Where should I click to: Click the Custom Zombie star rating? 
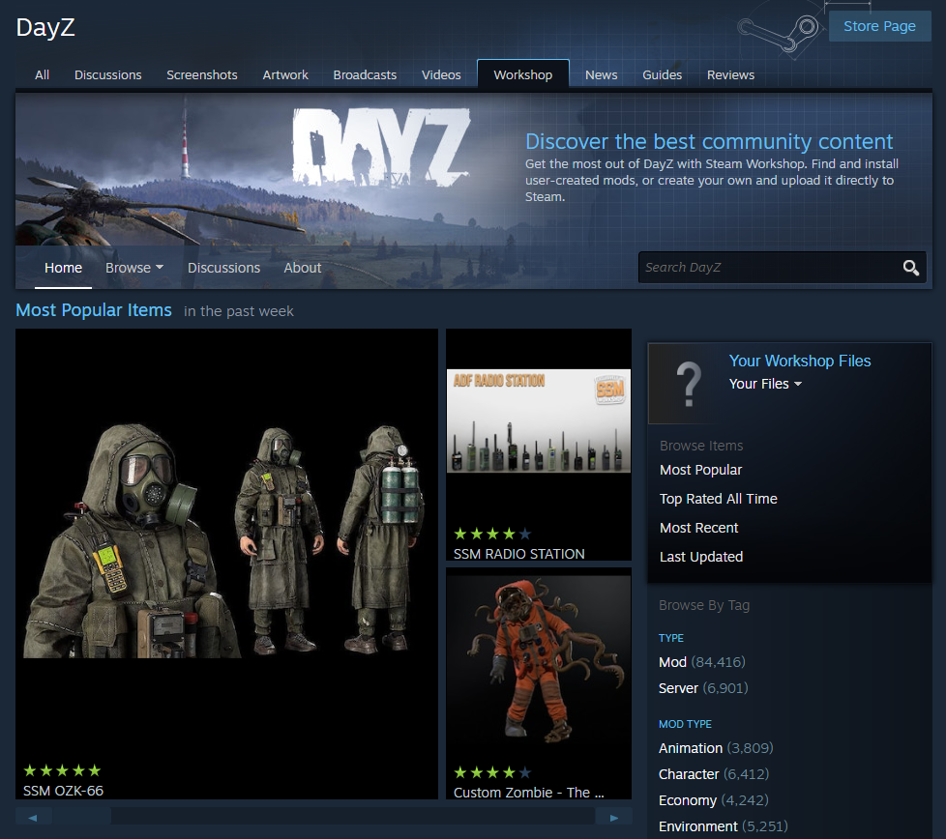[492, 772]
